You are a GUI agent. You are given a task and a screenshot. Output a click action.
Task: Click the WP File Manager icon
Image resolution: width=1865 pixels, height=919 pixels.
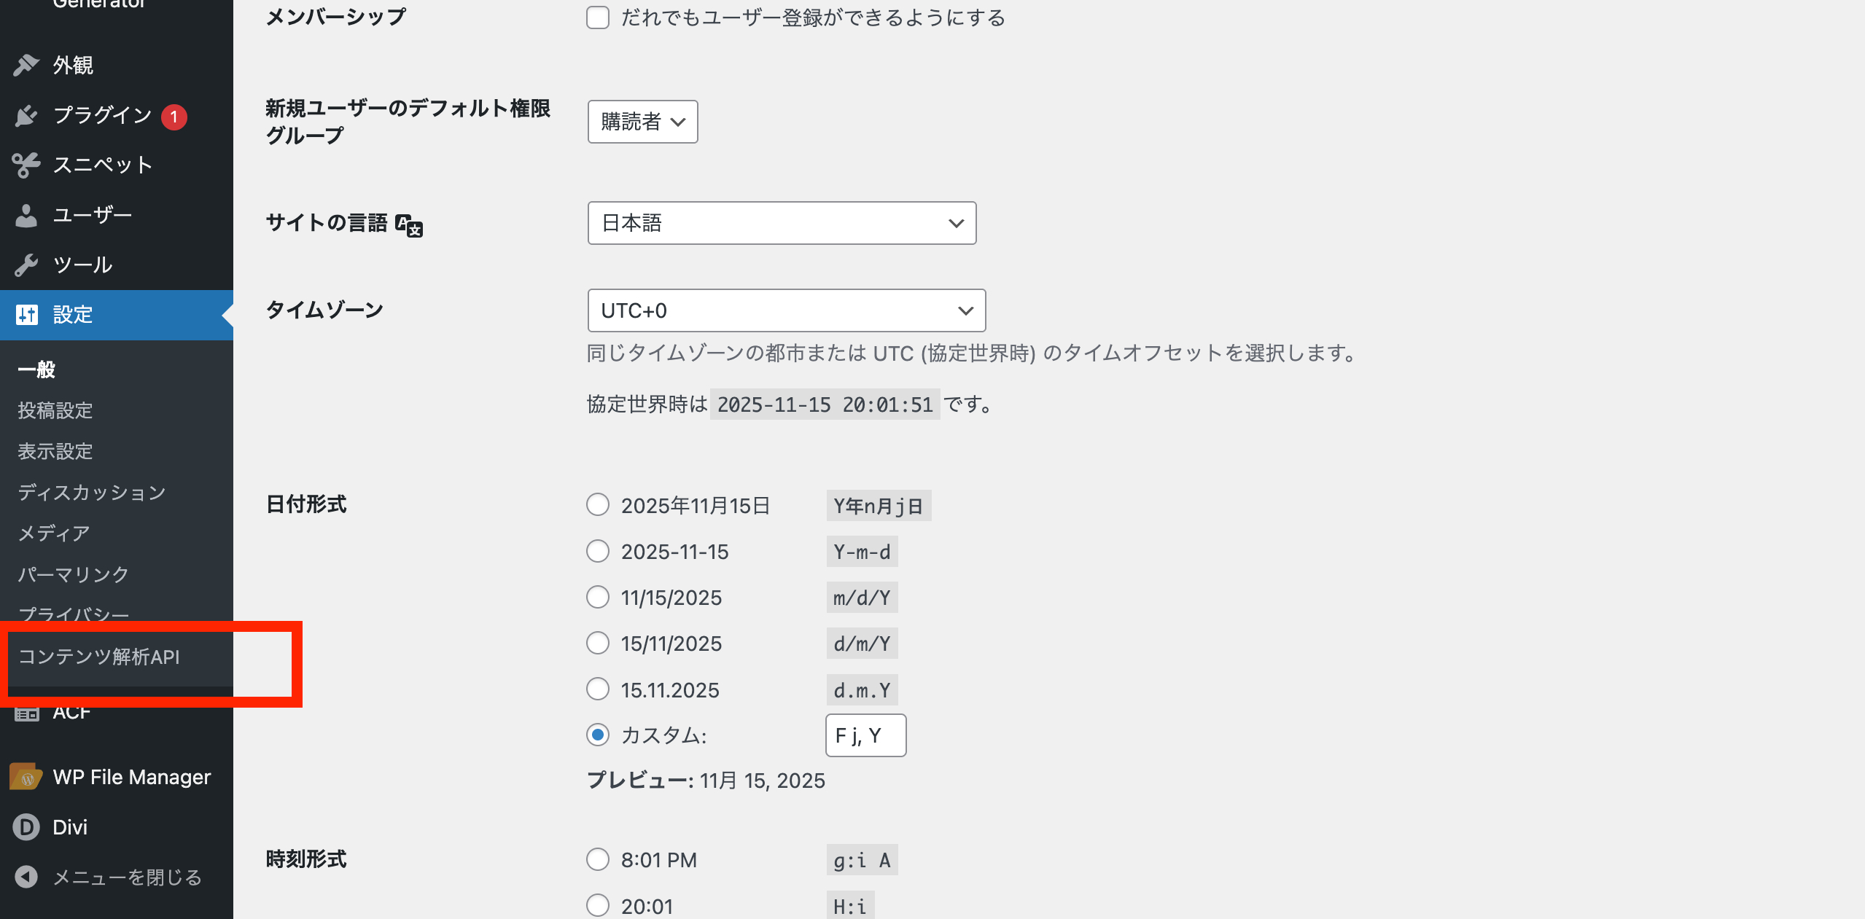tap(26, 776)
